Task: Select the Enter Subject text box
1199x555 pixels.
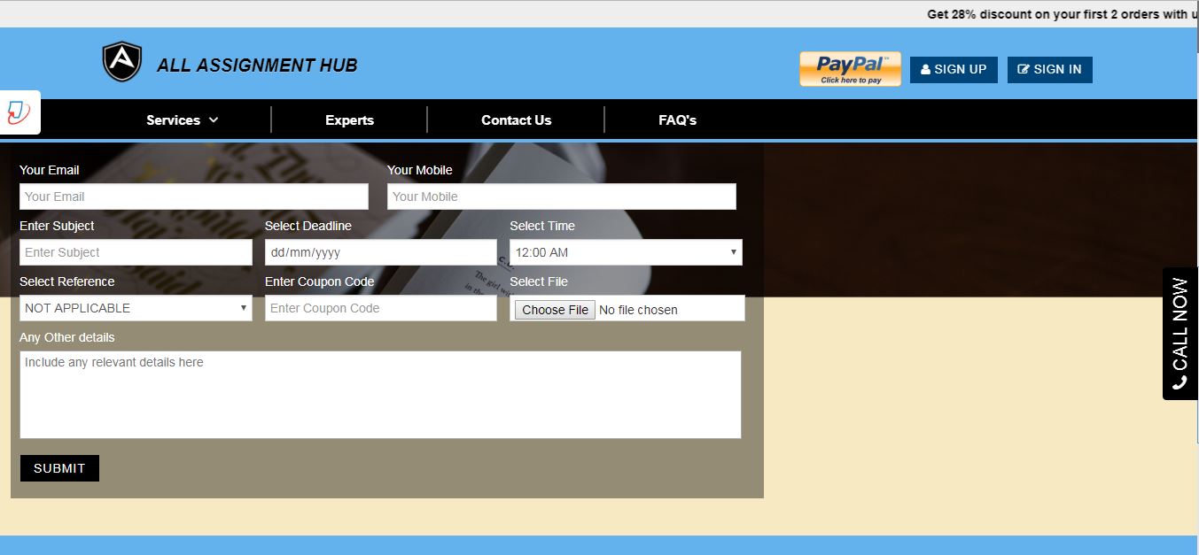Action: [136, 252]
